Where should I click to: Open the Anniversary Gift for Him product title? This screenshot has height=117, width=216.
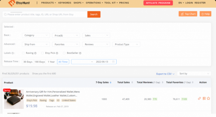[53, 93]
